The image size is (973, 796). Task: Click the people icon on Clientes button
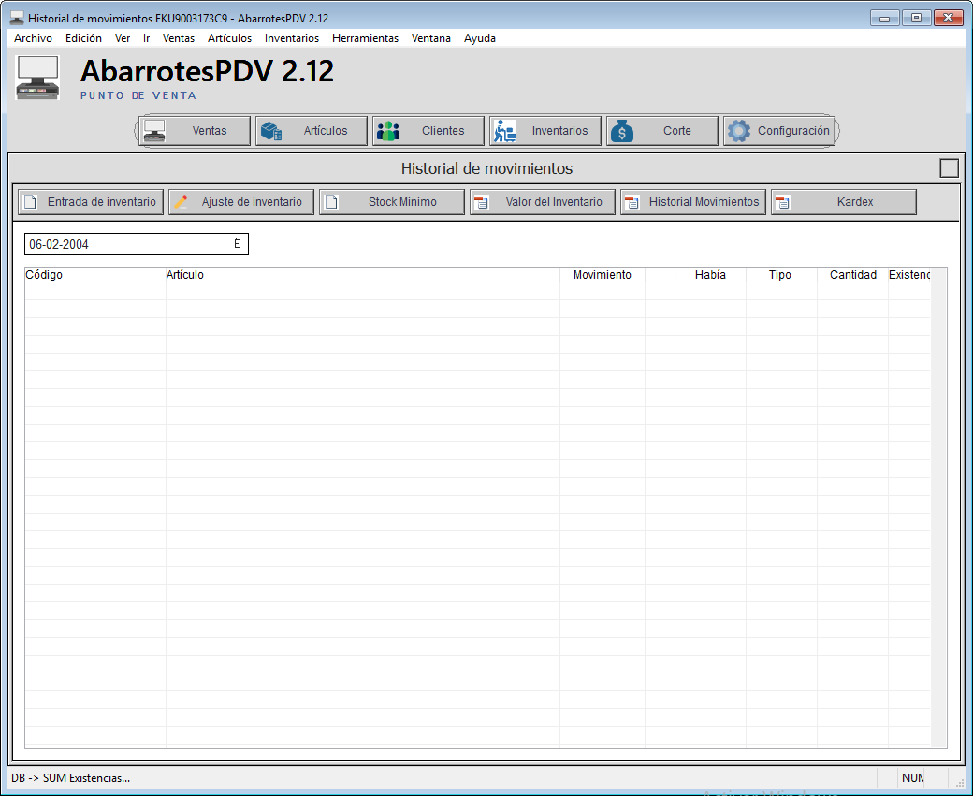(388, 131)
